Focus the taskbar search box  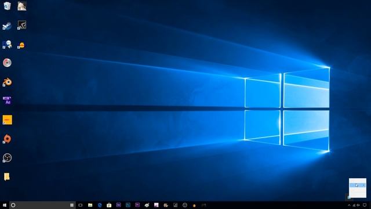[42, 205]
